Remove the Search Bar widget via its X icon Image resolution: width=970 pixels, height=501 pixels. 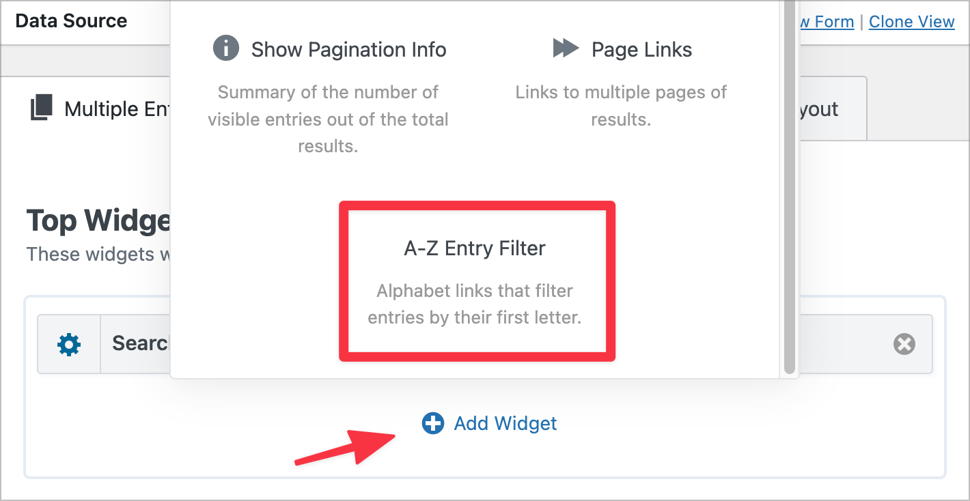tap(904, 344)
